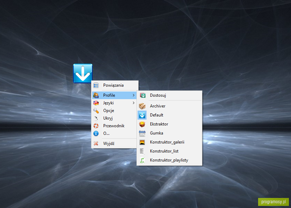Click the Default blue arrow icon
This screenshot has width=291, height=208.
(142, 115)
